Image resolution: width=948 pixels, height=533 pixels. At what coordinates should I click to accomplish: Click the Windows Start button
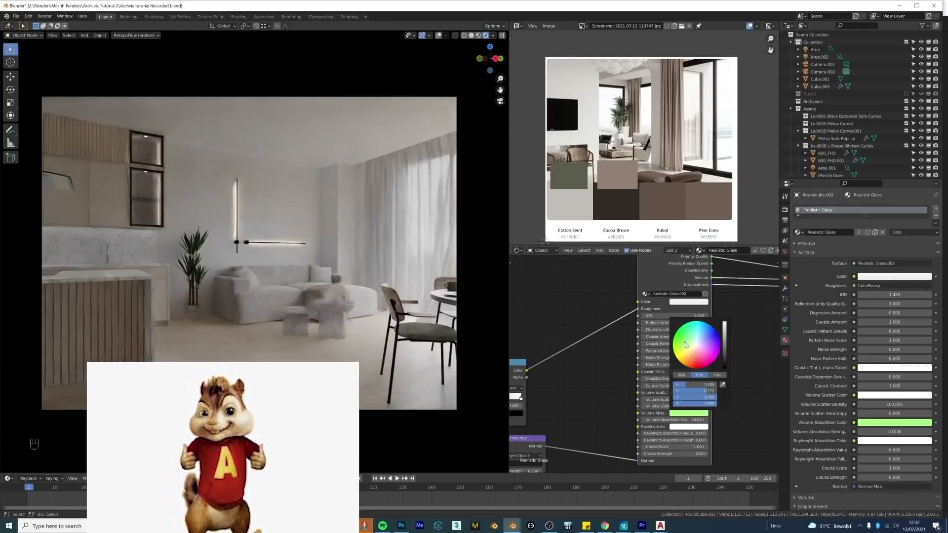tap(8, 526)
